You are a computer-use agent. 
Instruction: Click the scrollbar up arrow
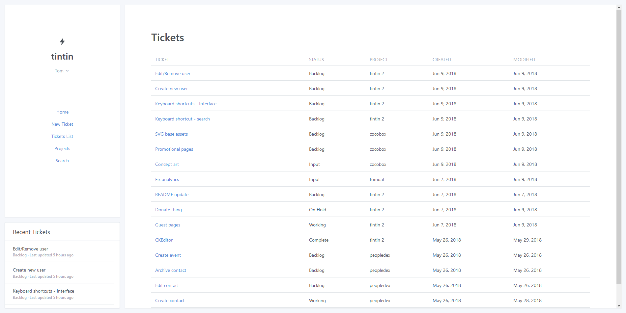pyautogui.click(x=619, y=8)
